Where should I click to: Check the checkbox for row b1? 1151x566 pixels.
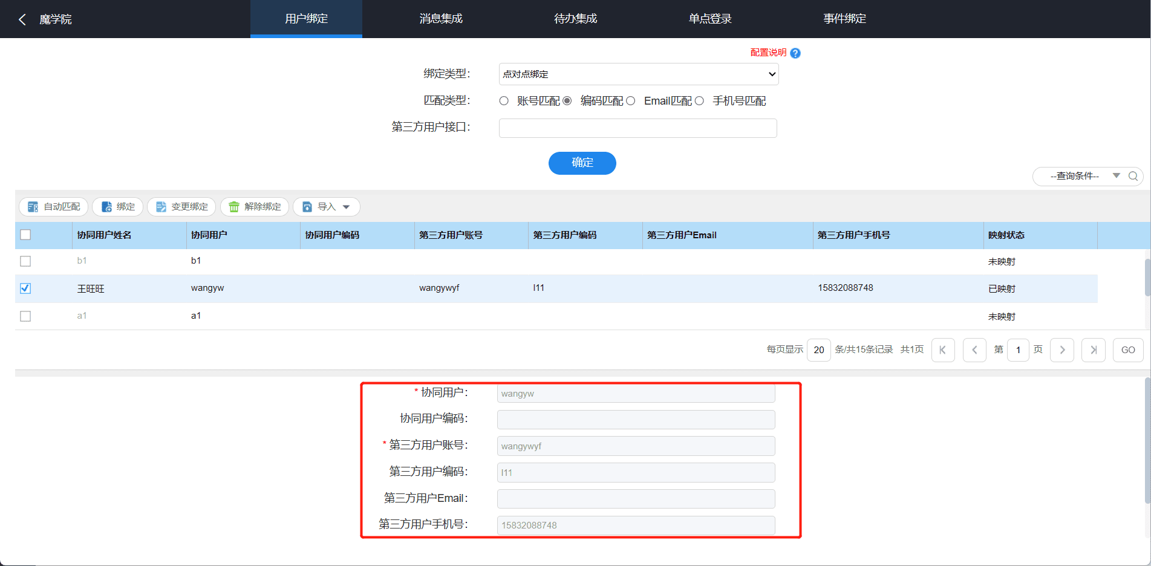(25, 261)
